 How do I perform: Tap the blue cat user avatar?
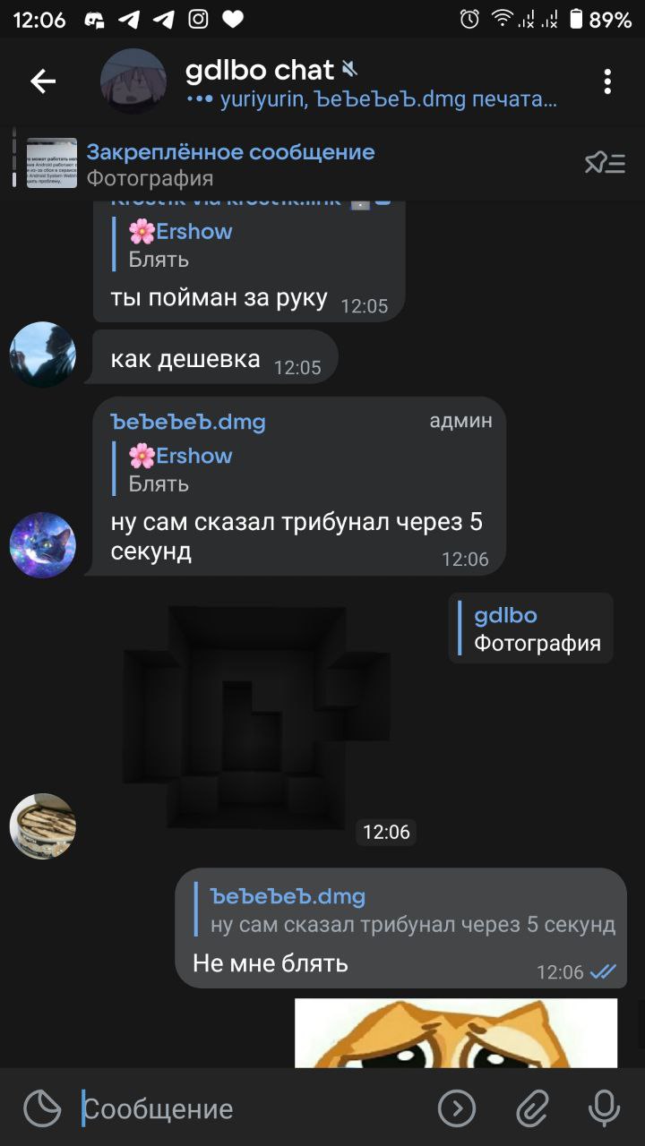pos(43,545)
